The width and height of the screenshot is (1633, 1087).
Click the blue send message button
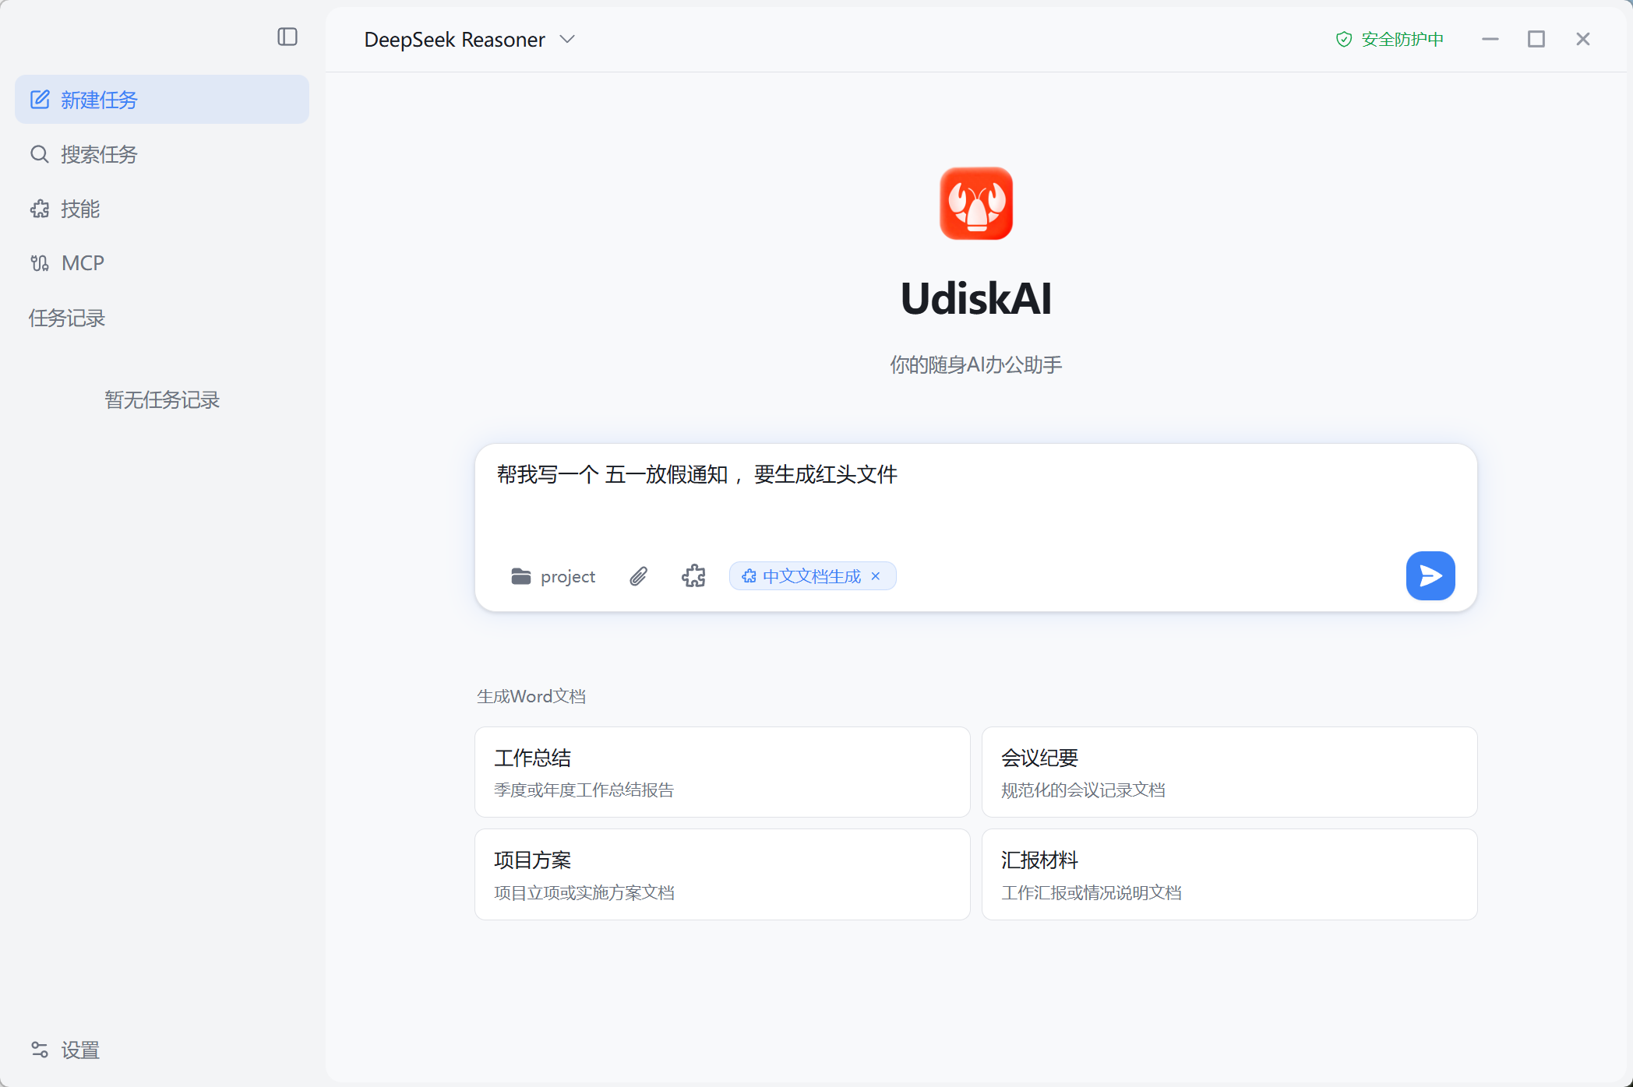(x=1430, y=575)
